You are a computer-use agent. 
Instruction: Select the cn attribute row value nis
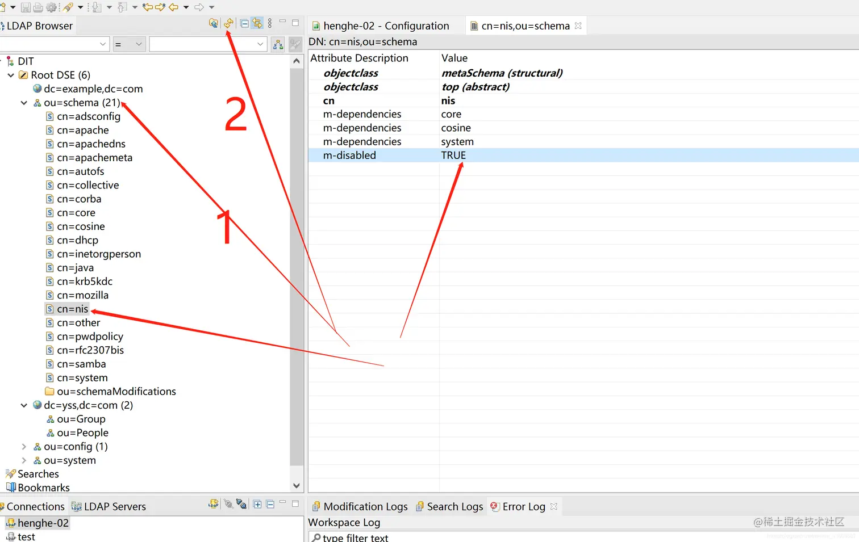(448, 100)
